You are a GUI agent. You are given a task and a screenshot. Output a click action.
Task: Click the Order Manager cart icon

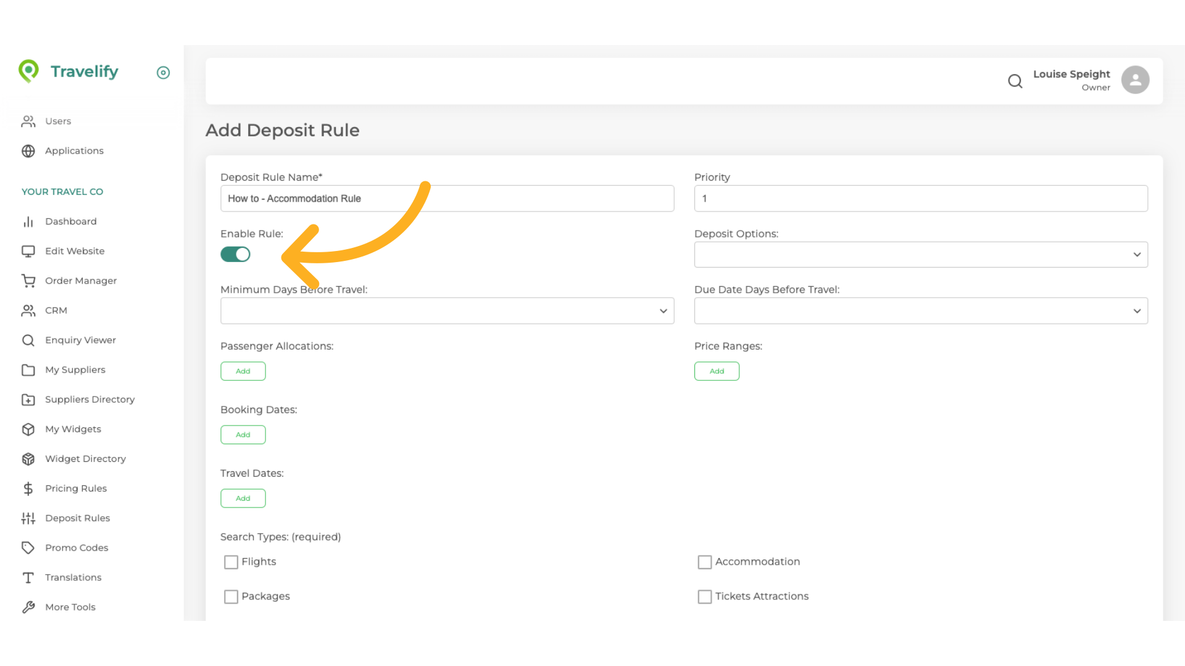(x=28, y=281)
